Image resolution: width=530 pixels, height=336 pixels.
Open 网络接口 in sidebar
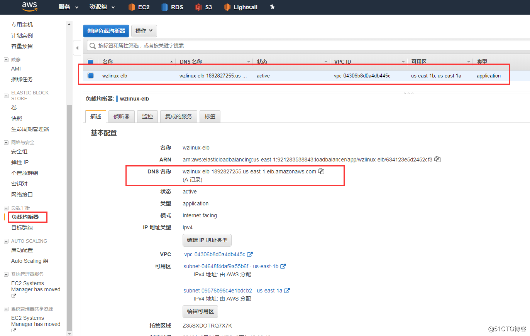click(x=22, y=195)
